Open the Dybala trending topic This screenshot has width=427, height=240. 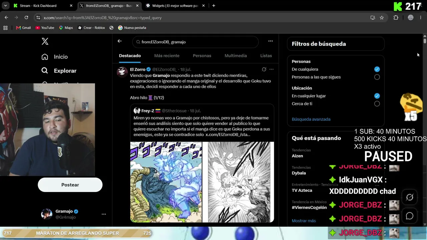[x=299, y=173]
